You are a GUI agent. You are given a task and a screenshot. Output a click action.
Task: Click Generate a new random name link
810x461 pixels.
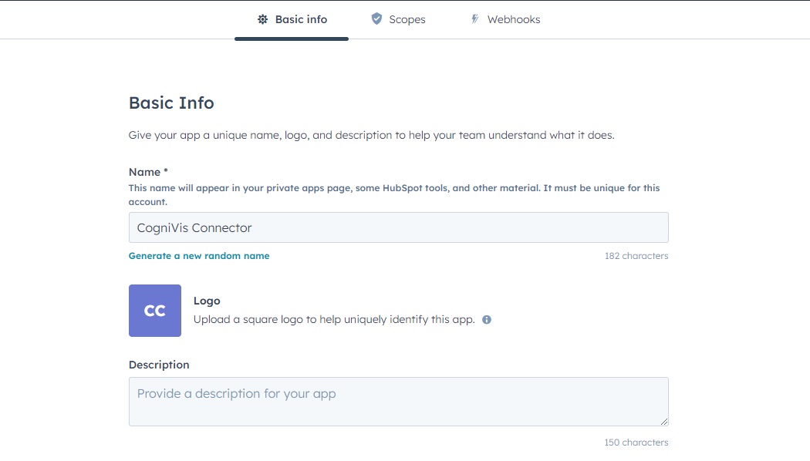pos(199,256)
